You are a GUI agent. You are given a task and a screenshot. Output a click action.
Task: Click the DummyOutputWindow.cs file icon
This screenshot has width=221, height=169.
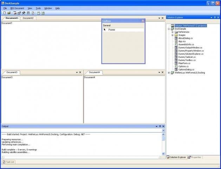tap(176, 48)
